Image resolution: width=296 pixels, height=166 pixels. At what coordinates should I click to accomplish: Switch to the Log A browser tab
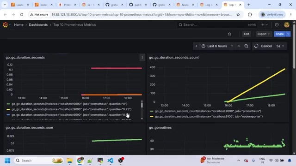[209, 5]
